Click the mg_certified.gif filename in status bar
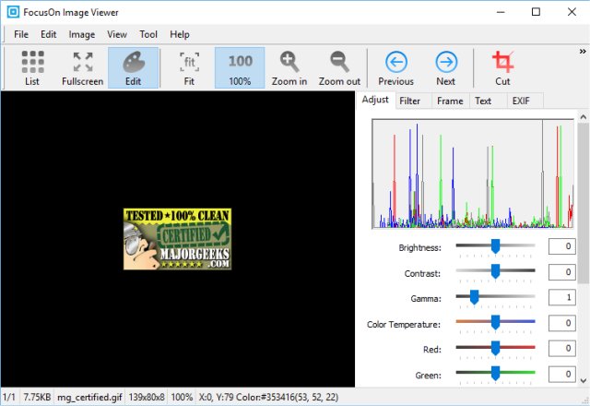 [x=89, y=397]
